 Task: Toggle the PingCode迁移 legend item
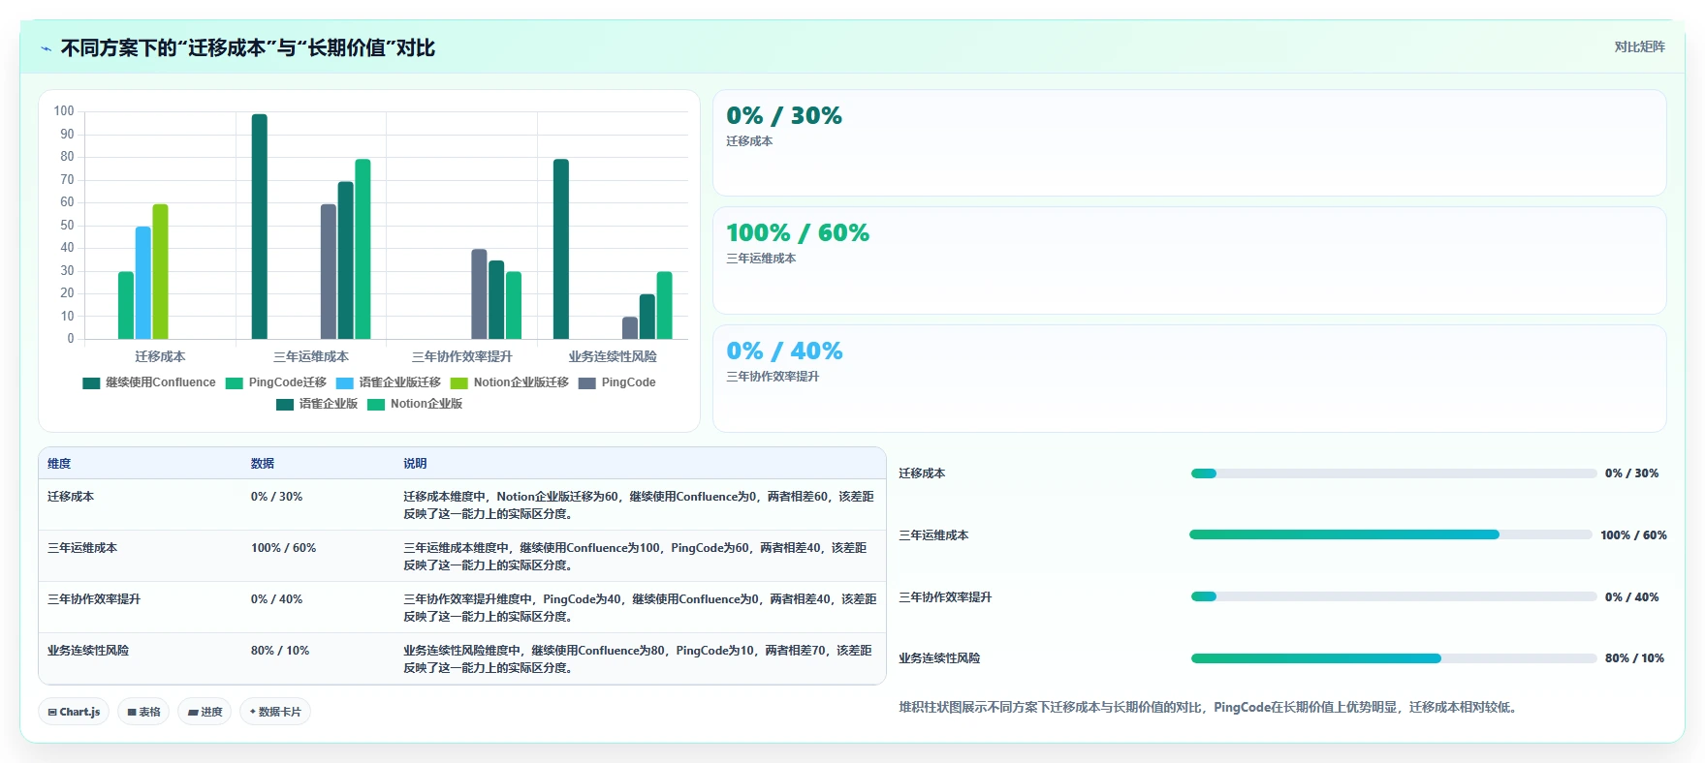(x=276, y=382)
